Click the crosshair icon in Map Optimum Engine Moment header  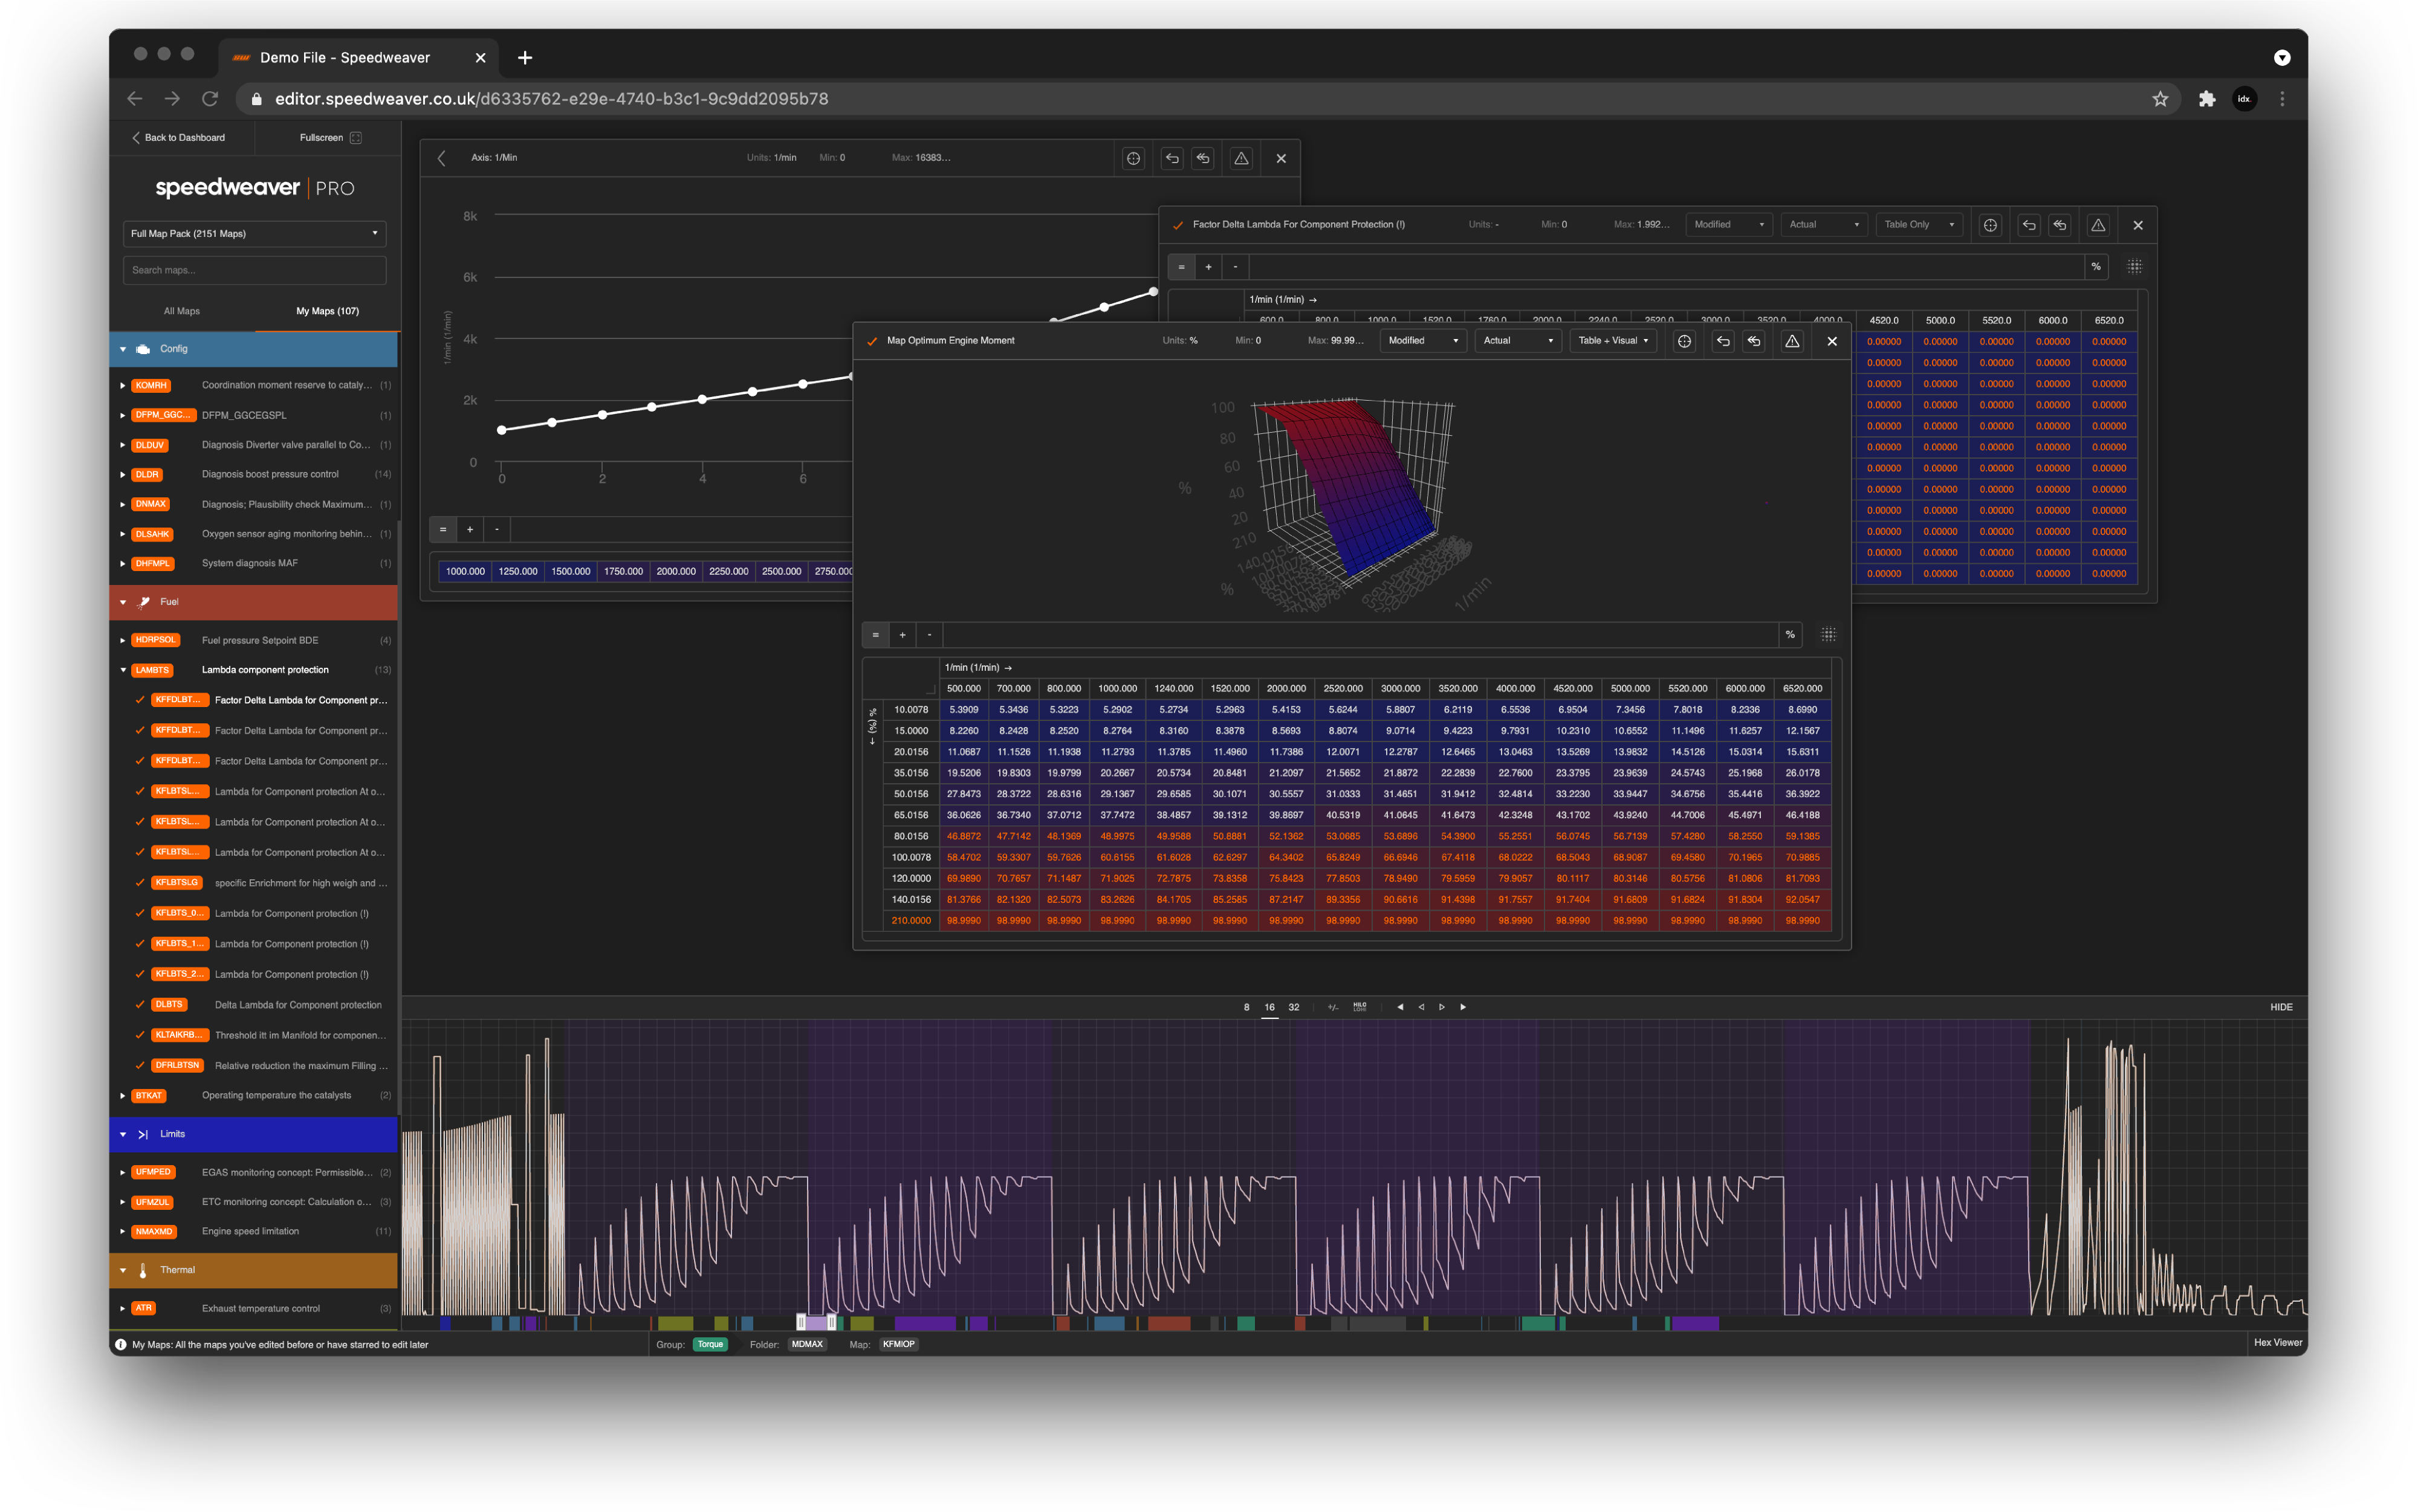coord(1684,341)
